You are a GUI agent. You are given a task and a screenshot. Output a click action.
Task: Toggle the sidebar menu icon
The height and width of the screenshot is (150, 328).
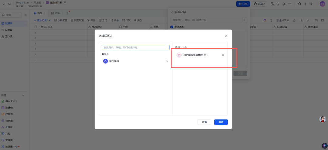4,4
